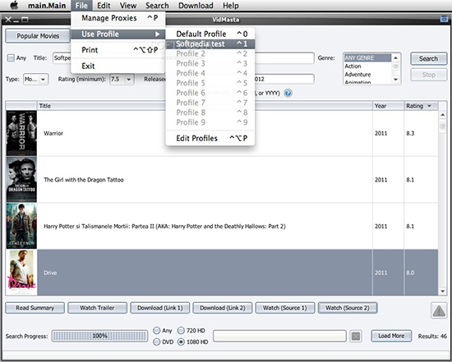Select the Drive movie poster thumbnail

21,273
